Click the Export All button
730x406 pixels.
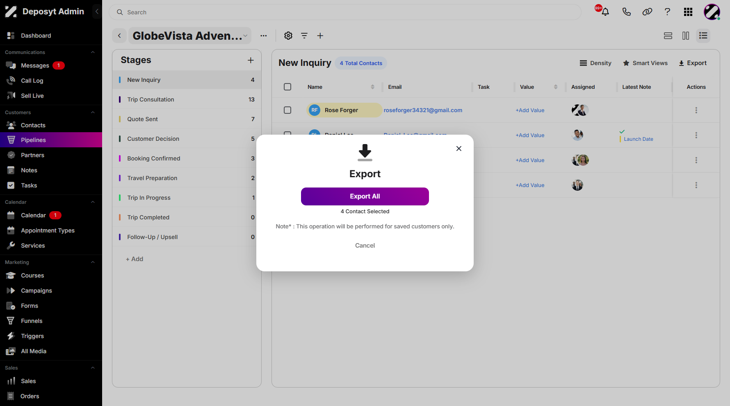coord(365,196)
